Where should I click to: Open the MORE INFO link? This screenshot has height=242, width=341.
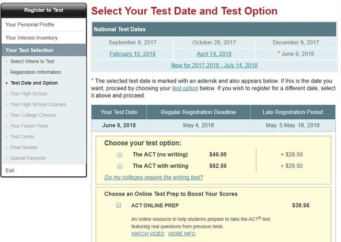click(182, 234)
